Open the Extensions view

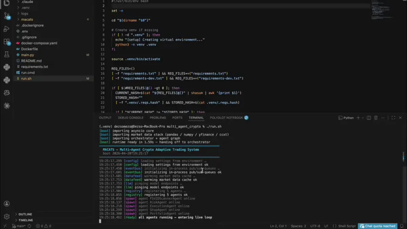6,42
